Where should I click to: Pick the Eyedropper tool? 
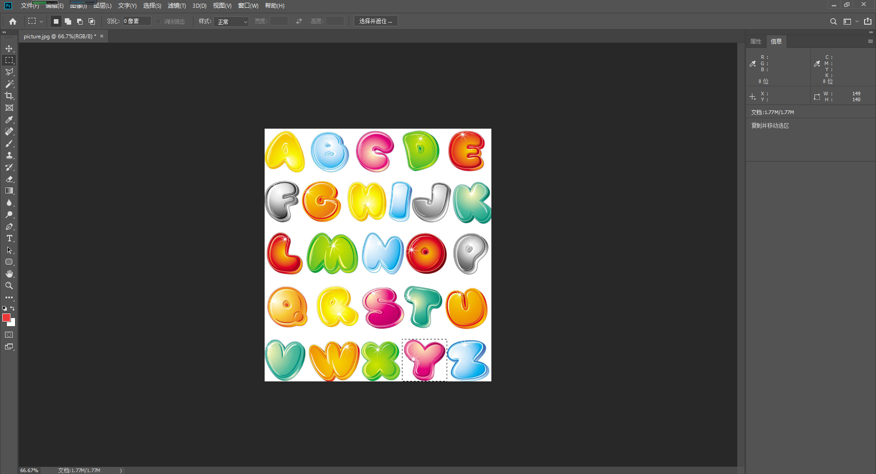click(9, 120)
